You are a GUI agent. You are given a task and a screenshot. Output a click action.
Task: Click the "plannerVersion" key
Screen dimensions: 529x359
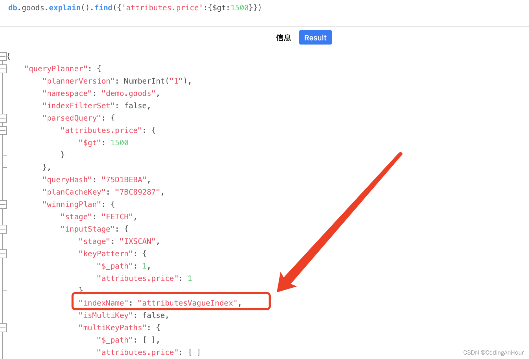tap(78, 81)
